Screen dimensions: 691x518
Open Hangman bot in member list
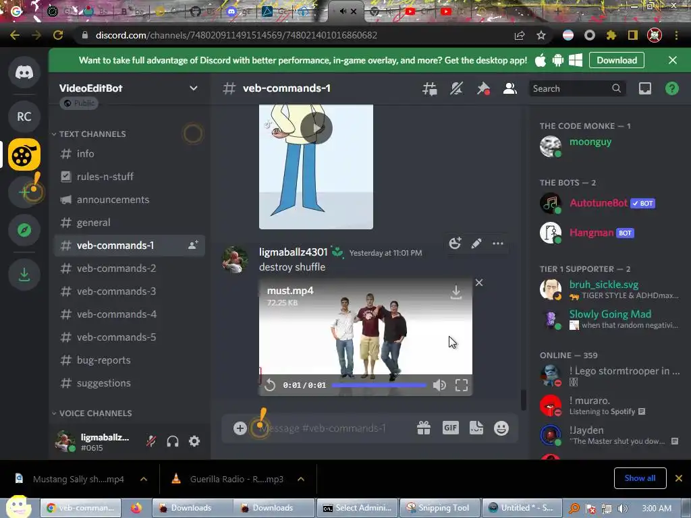tap(609, 233)
